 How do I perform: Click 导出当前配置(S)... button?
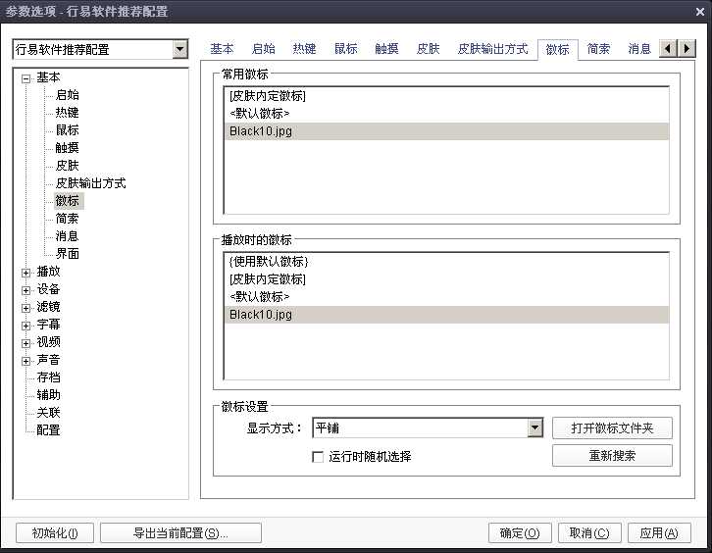pos(180,533)
